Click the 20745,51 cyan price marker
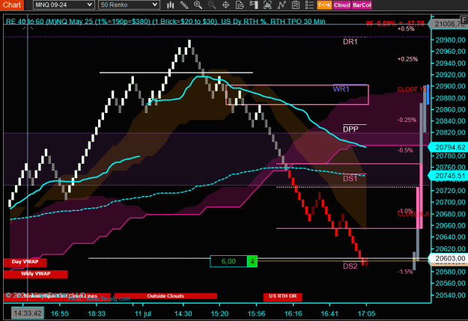Image resolution: width=468 pixels, height=321 pixels. click(449, 176)
